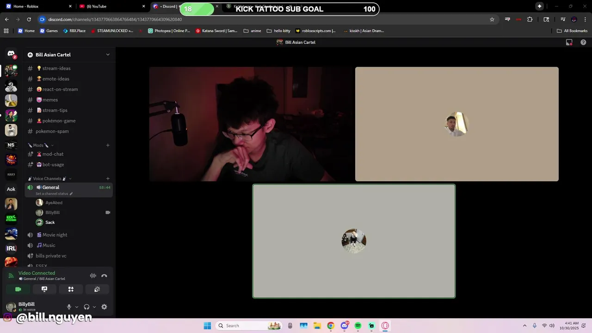
Task: Reload the page
Action: coord(29,19)
